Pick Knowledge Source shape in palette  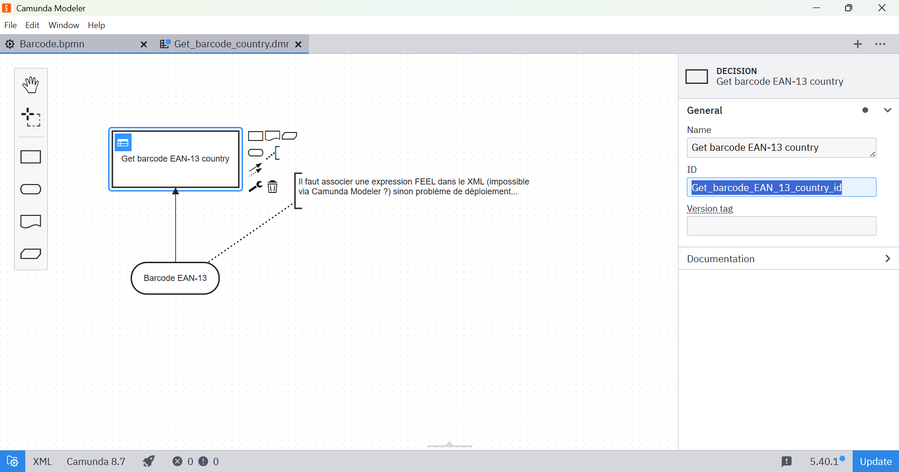pyautogui.click(x=30, y=221)
